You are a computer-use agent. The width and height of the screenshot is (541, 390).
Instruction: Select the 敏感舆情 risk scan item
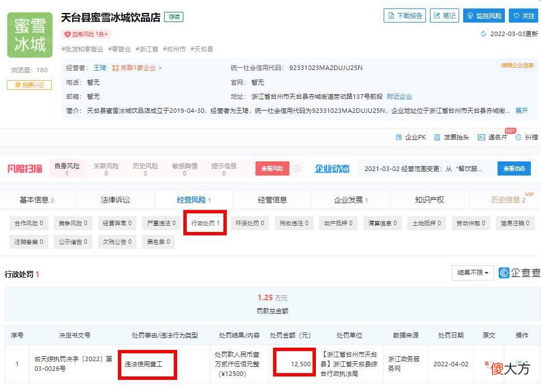[184, 169]
